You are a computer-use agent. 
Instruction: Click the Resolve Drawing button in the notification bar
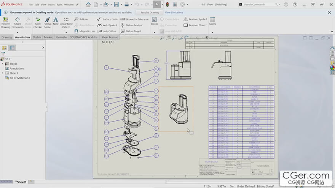click(150, 13)
